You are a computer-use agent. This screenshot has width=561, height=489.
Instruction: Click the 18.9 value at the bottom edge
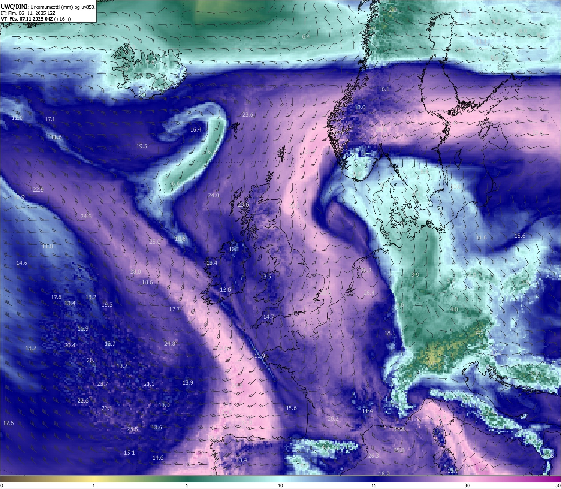pos(384,473)
